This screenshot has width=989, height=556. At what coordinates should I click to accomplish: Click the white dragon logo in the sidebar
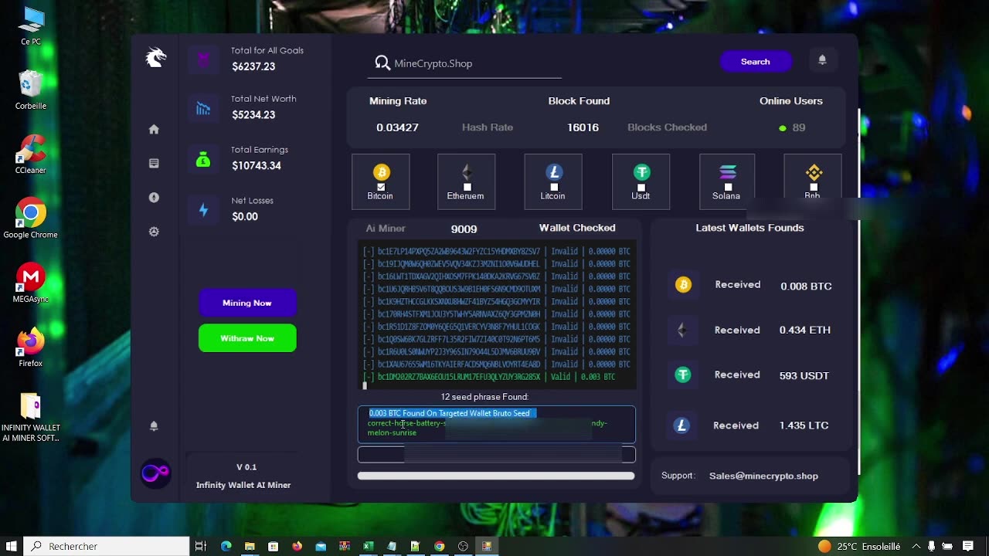[156, 57]
